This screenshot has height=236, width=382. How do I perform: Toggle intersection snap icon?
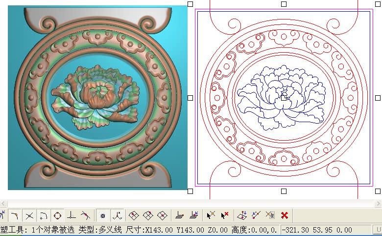click(x=29, y=215)
